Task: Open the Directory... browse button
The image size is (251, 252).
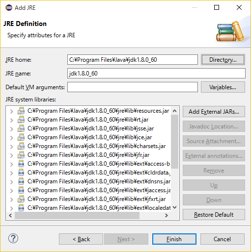Action: [x=223, y=60]
